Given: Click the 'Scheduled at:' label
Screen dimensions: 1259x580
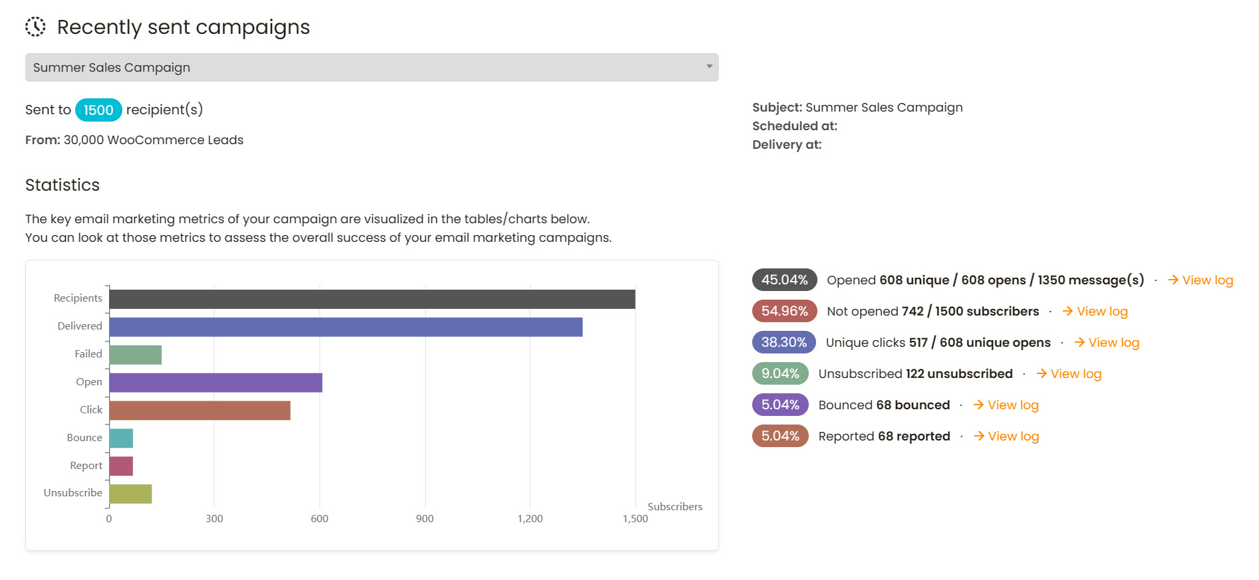Looking at the screenshot, I should click(795, 126).
